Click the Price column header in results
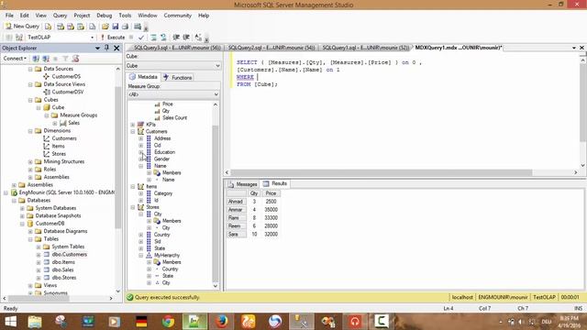Image resolution: width=587 pixels, height=330 pixels. pyautogui.click(x=271, y=193)
